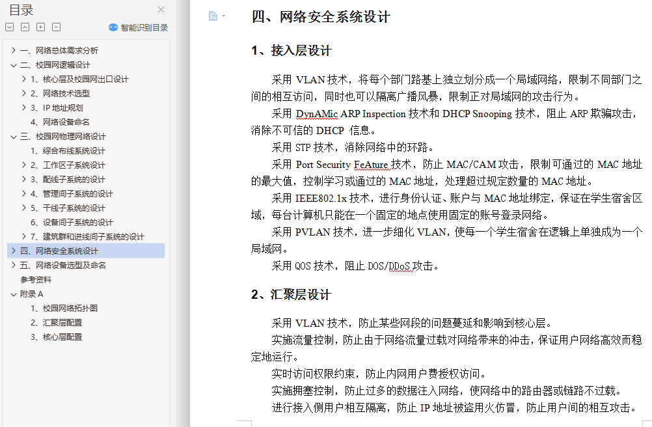Select 5、干线子系统的设计 outline entry
Screen dimensions: 652x427
(x=68, y=208)
